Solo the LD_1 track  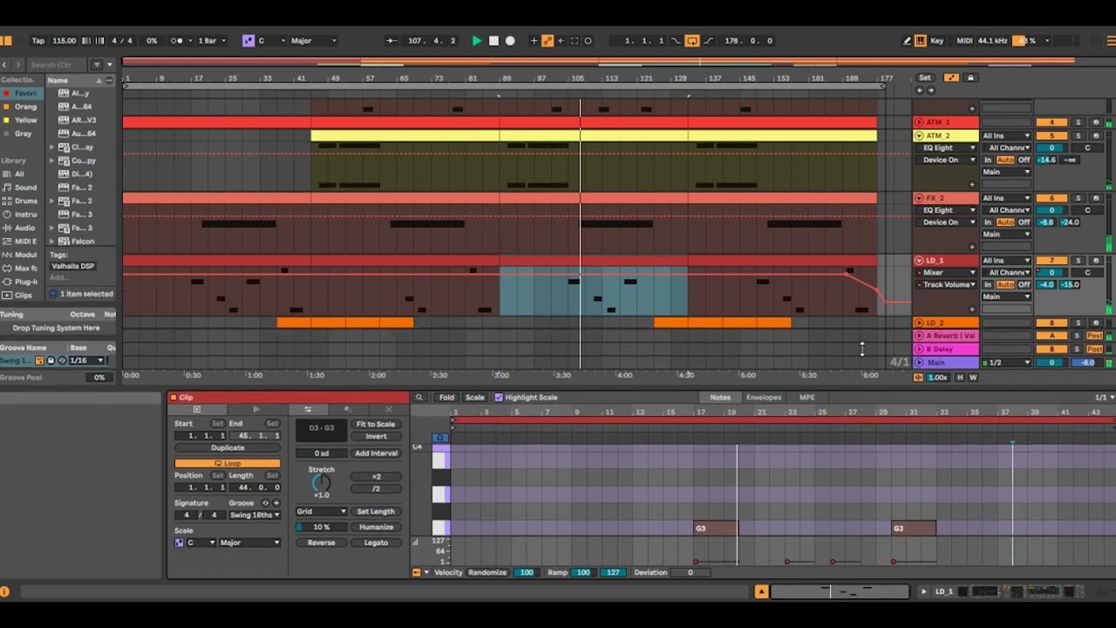tap(1078, 261)
